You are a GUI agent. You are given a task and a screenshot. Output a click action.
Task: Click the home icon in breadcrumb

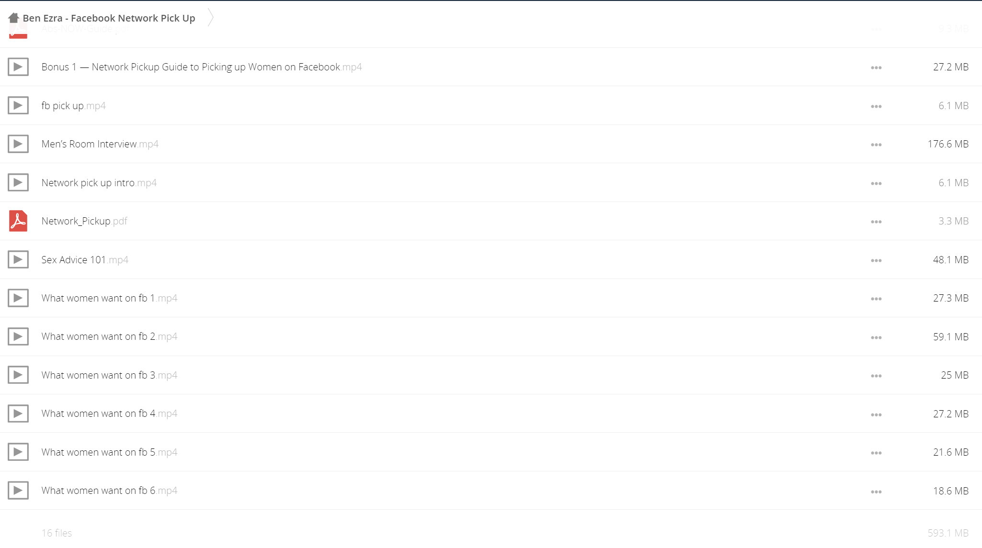click(13, 18)
